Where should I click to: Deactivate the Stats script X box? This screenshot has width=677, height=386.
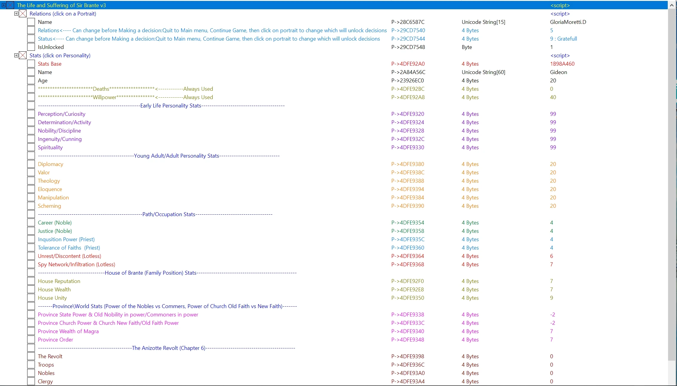[23, 55]
